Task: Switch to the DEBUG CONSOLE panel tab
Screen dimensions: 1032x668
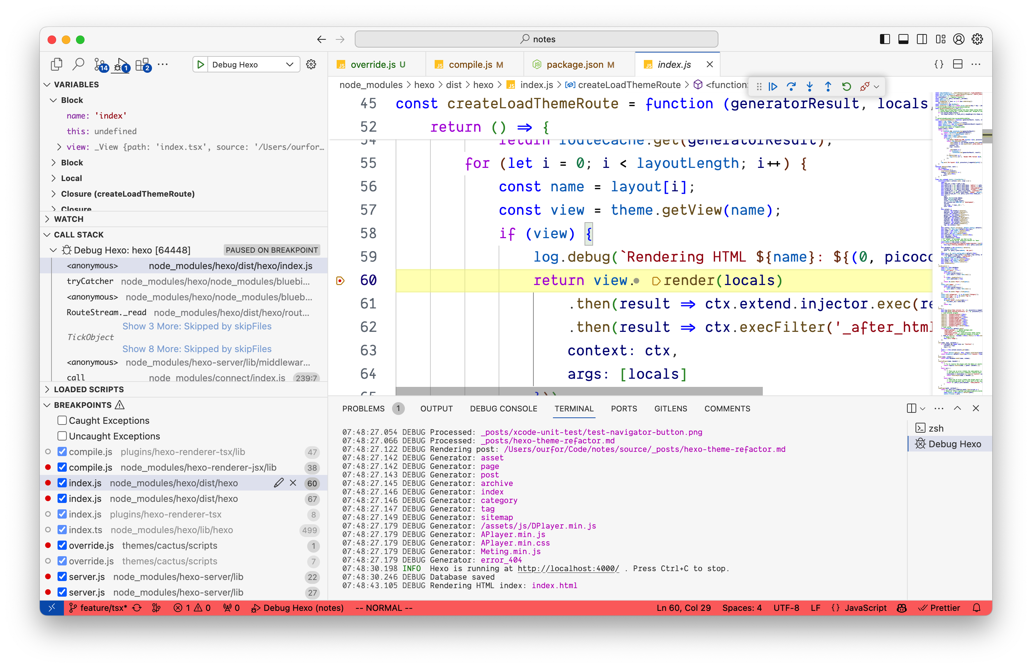Action: 503,408
